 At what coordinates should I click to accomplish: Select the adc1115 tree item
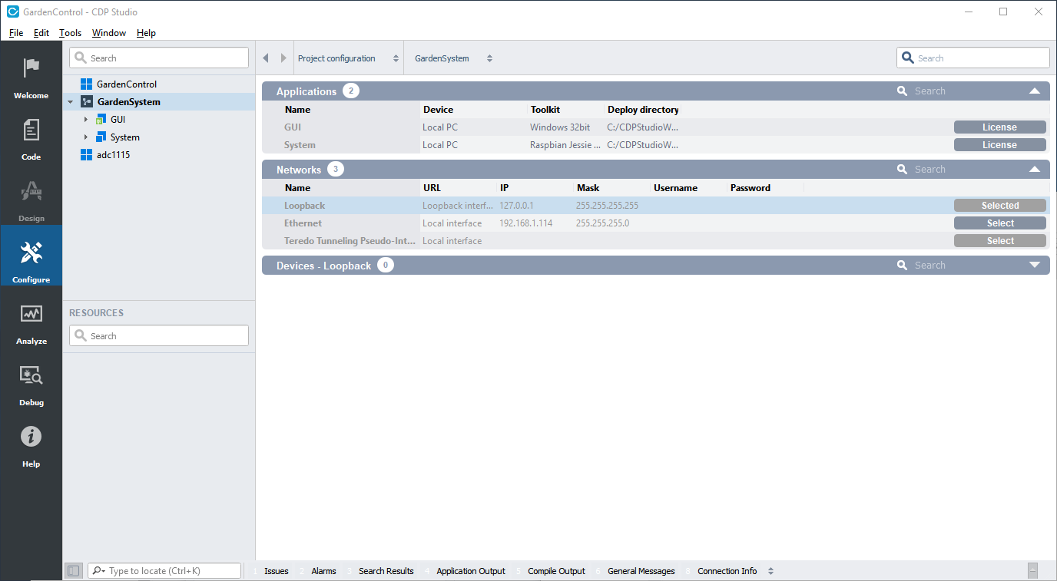click(x=113, y=155)
